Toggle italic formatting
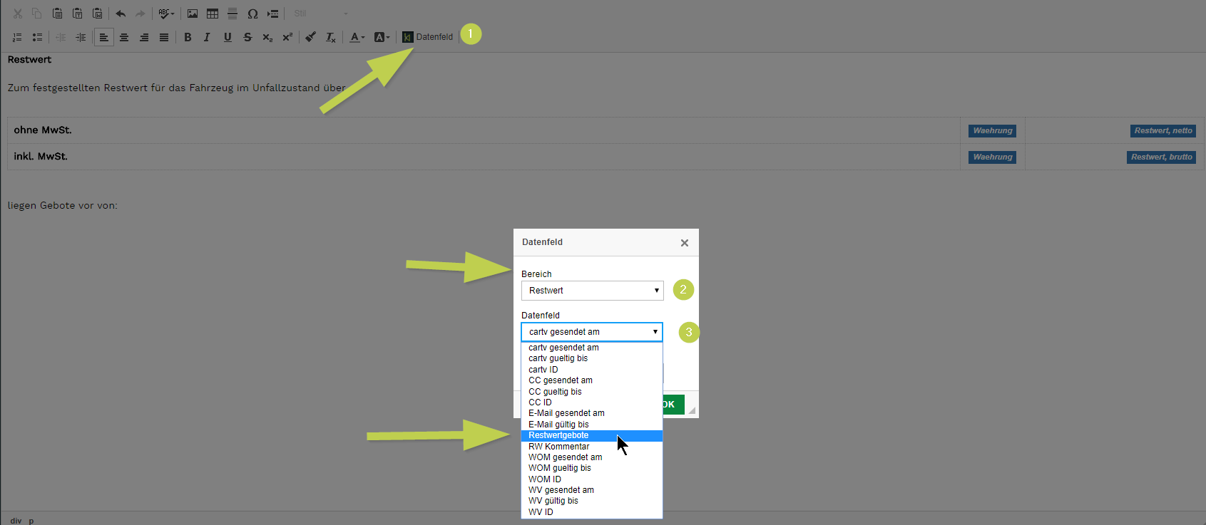Image resolution: width=1206 pixels, height=525 pixels. (207, 37)
